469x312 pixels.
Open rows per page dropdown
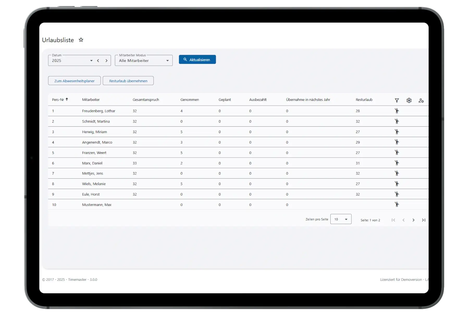tap(341, 219)
